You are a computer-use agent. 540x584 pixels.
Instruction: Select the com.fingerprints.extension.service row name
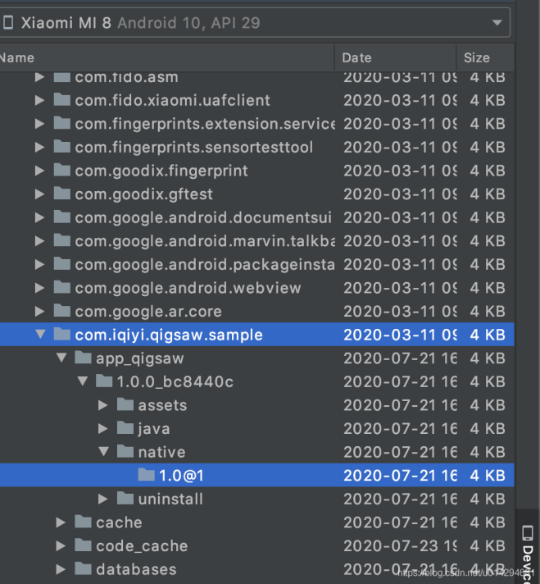[x=205, y=125]
